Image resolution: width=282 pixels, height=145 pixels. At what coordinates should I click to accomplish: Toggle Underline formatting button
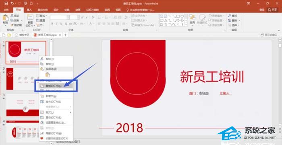pyautogui.click(x=61, y=24)
